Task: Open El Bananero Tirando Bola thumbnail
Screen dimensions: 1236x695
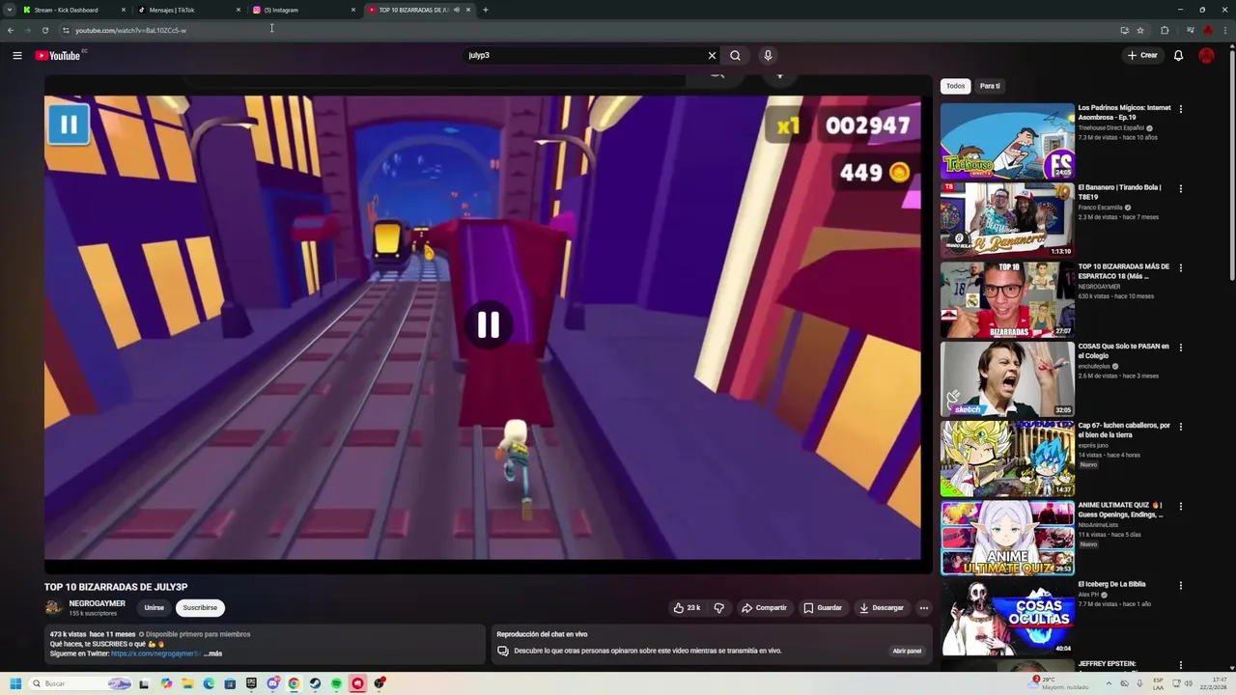Action: tap(1007, 220)
